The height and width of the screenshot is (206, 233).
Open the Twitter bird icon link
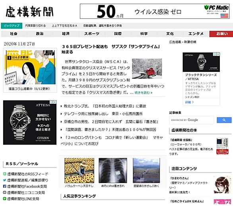pos(5,180)
